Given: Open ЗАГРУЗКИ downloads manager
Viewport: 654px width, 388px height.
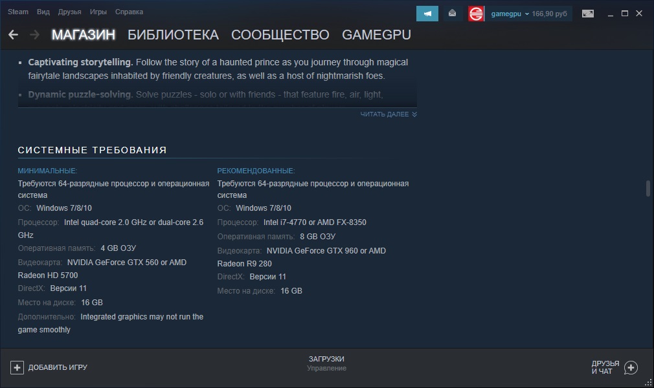Looking at the screenshot, I should pos(326,359).
